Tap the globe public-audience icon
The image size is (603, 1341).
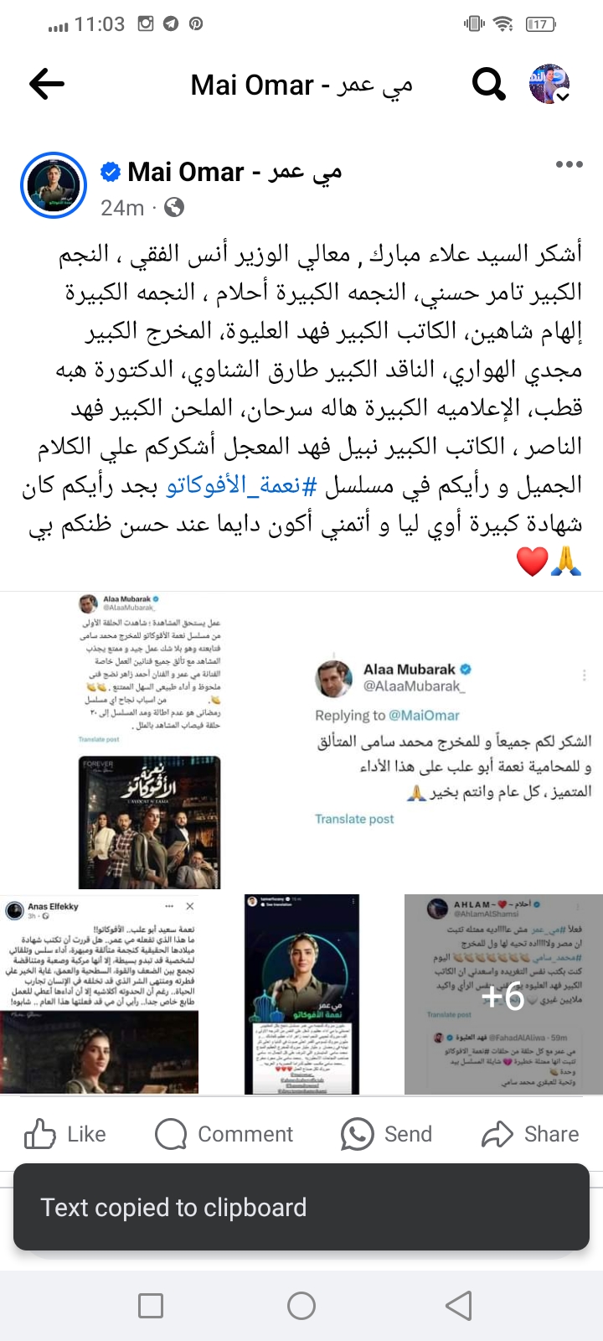click(174, 207)
